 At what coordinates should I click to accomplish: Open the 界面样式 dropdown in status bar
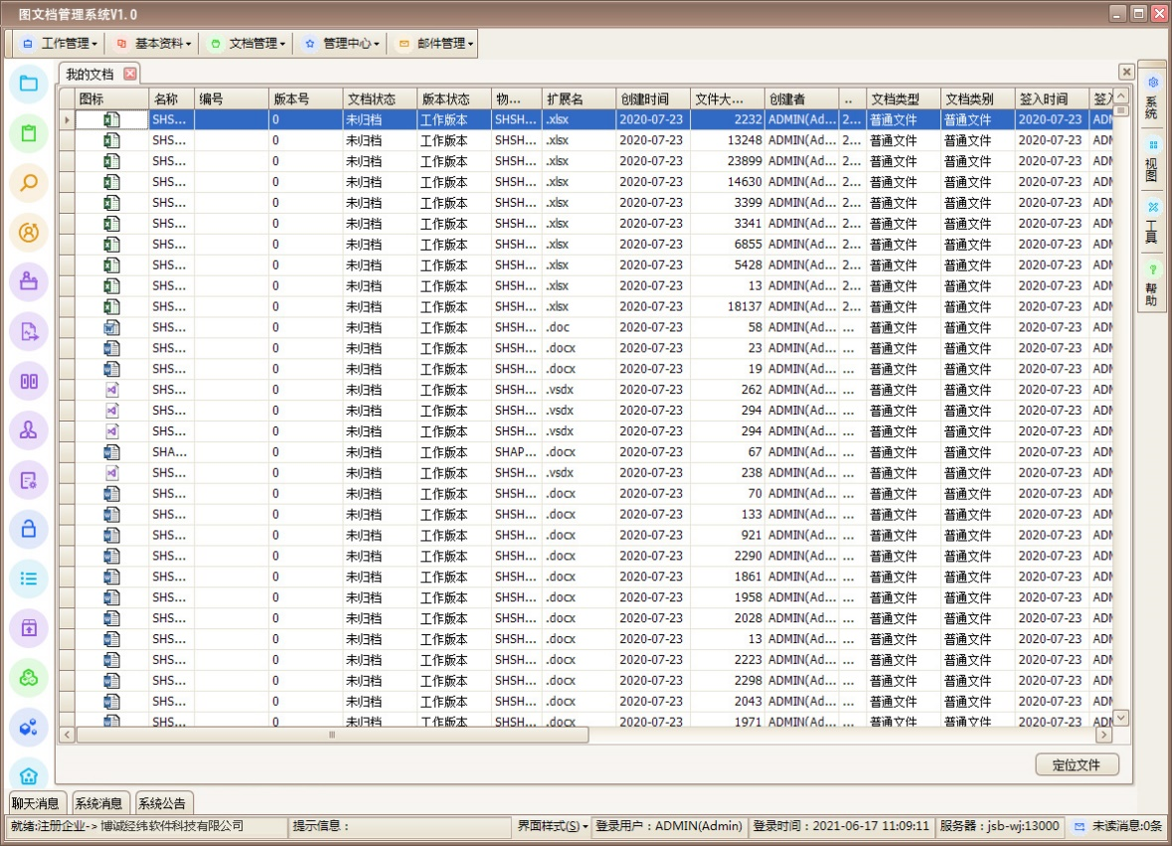(x=553, y=826)
